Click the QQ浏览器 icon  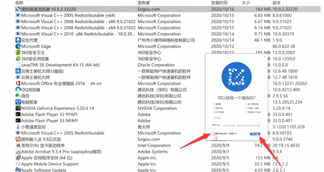tap(18, 89)
